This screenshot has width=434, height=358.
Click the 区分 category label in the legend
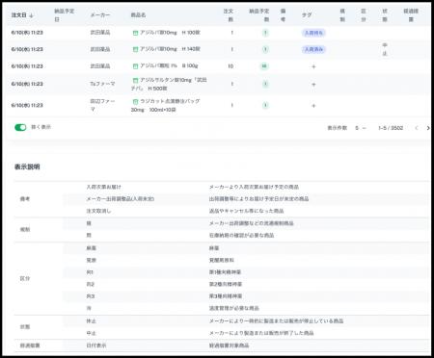pyautogui.click(x=25, y=278)
